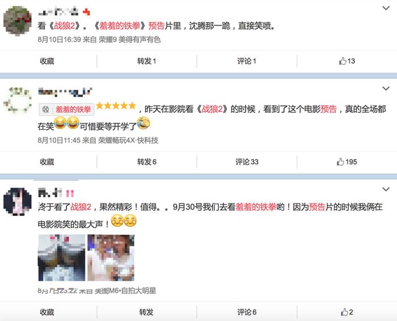The image size is (397, 321).
Task: Expand first post's chevron options menu
Action: [386, 8]
